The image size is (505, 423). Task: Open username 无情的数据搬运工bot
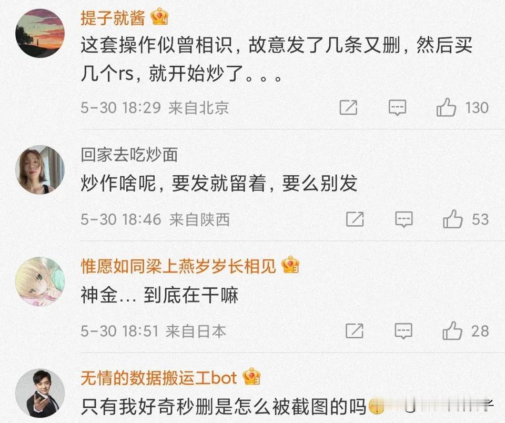[159, 378]
